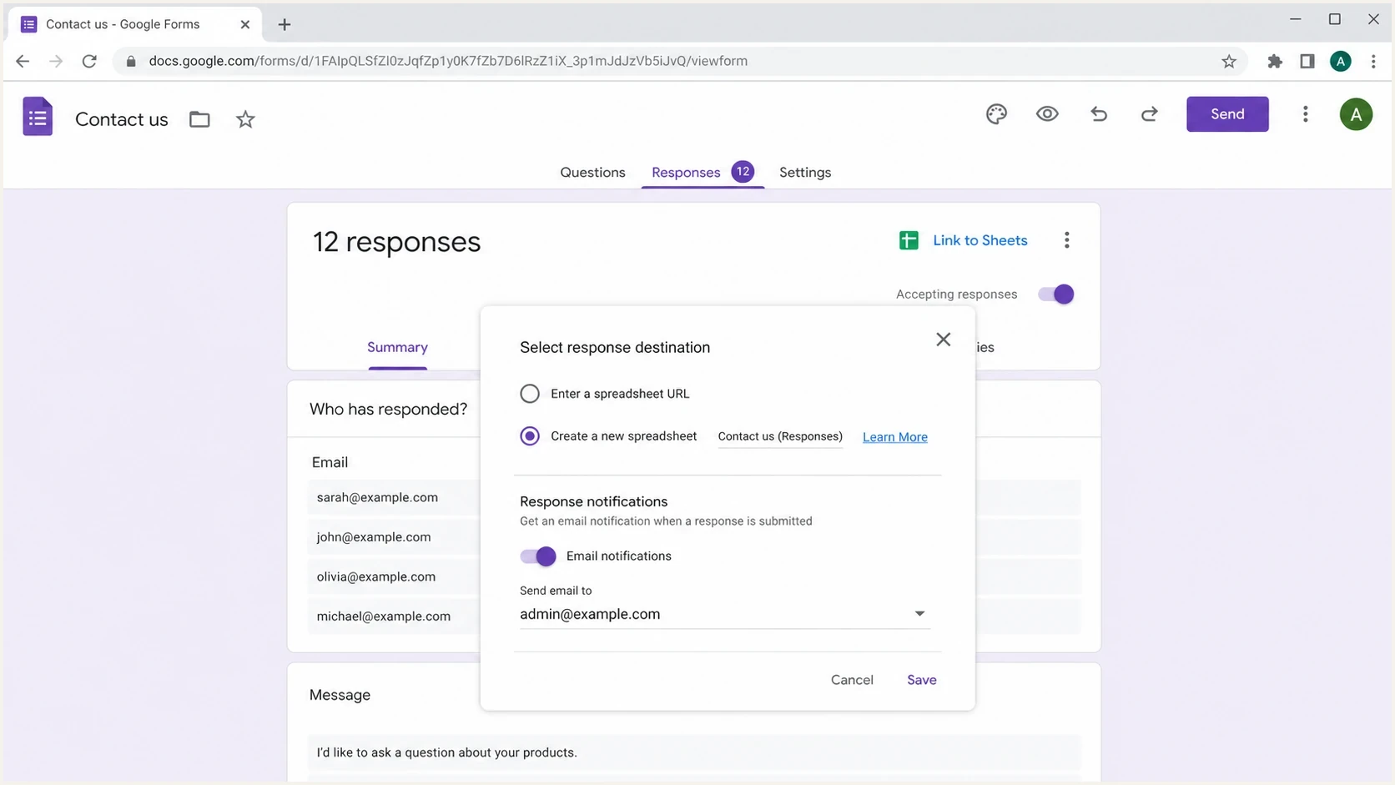
Task: Undo the last change
Action: tap(1099, 114)
